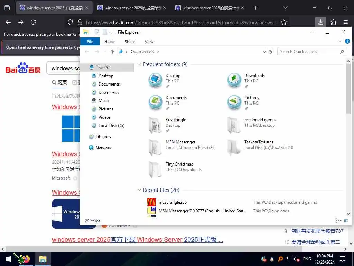Open Firefox downloads panel button
The image size is (354, 266).
click(x=320, y=22)
